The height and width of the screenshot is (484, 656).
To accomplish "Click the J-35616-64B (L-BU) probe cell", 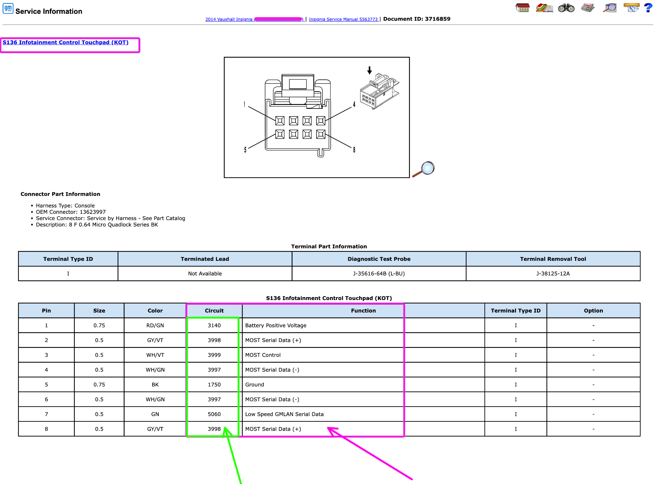I will pyautogui.click(x=379, y=273).
